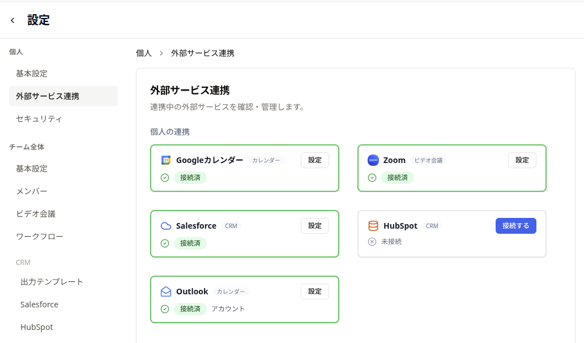The height and width of the screenshot is (343, 584).
Task: Click the 接続済 badge on Outlook card
Action: click(x=190, y=309)
